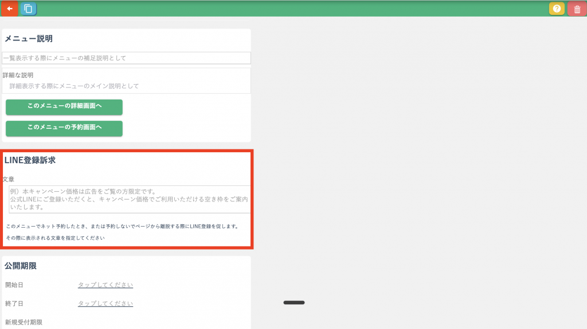This screenshot has height=329, width=587.
Task: Click the メニュー説明 heading
Action: (x=29, y=39)
